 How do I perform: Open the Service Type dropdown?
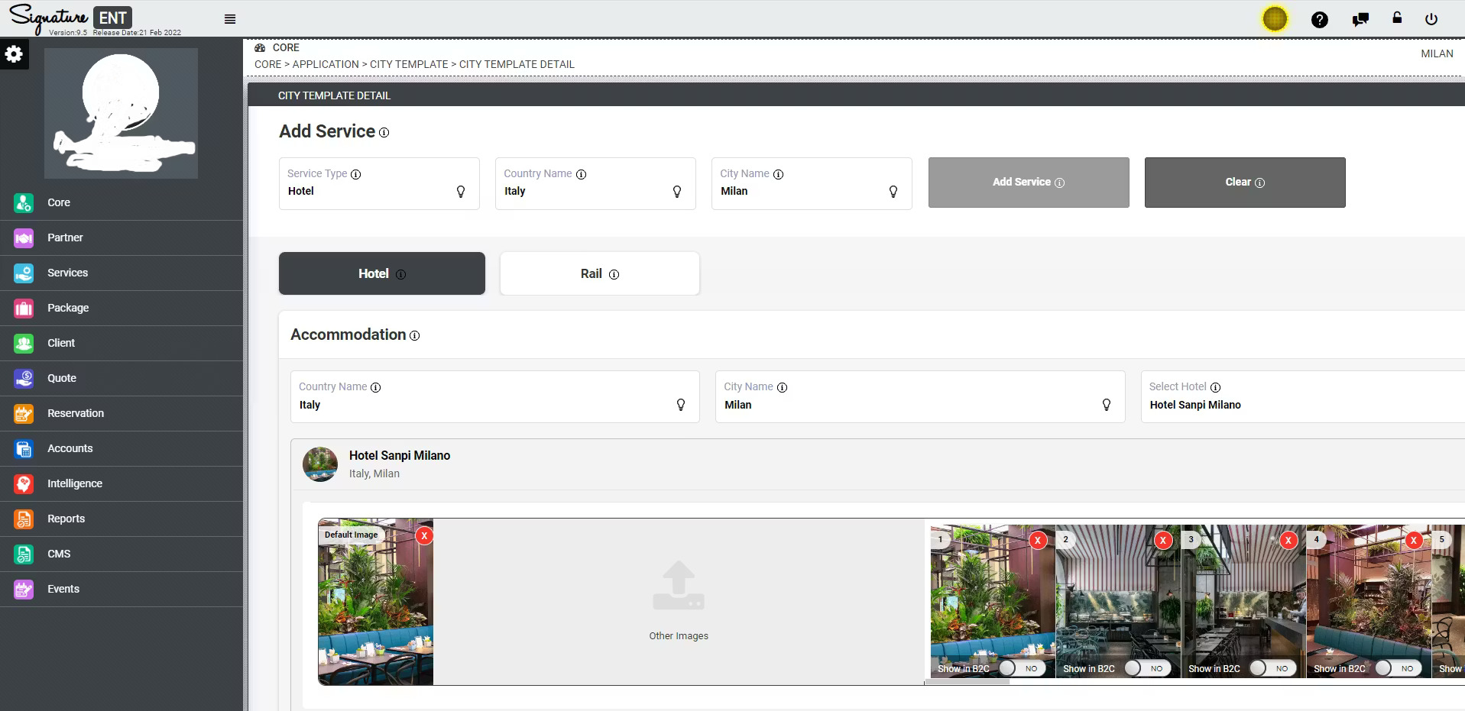(x=379, y=184)
